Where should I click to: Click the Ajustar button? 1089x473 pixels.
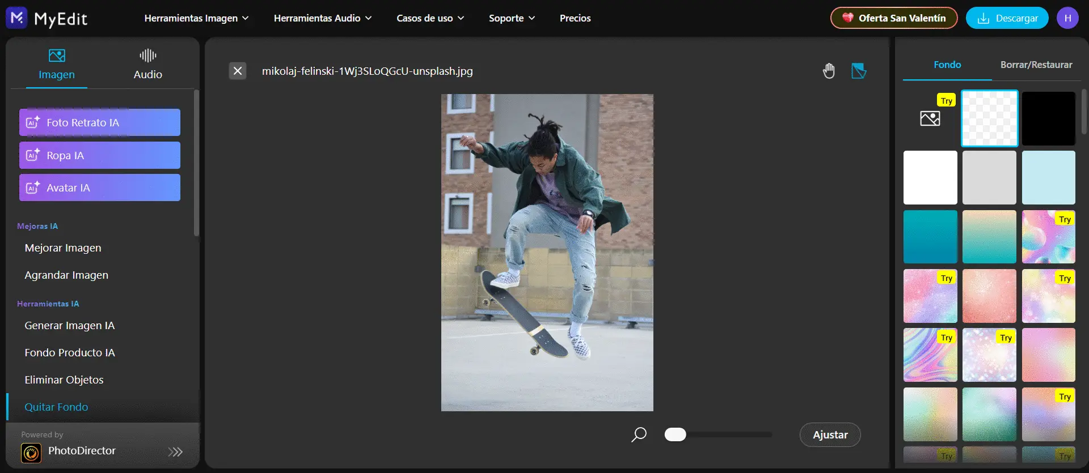(x=830, y=434)
